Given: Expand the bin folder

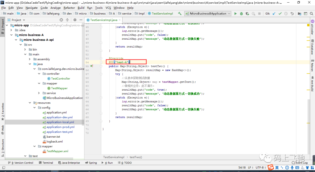Looking at the screenshot, I should (x=25, y=49).
